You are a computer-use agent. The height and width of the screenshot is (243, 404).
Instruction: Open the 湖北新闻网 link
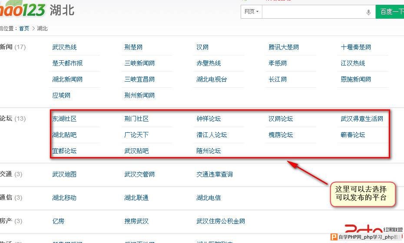67,79
